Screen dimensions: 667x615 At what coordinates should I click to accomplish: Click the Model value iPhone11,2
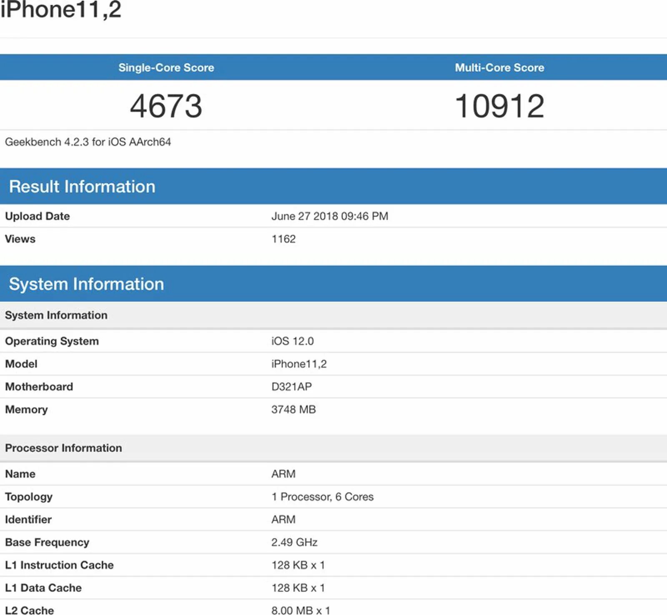point(299,364)
